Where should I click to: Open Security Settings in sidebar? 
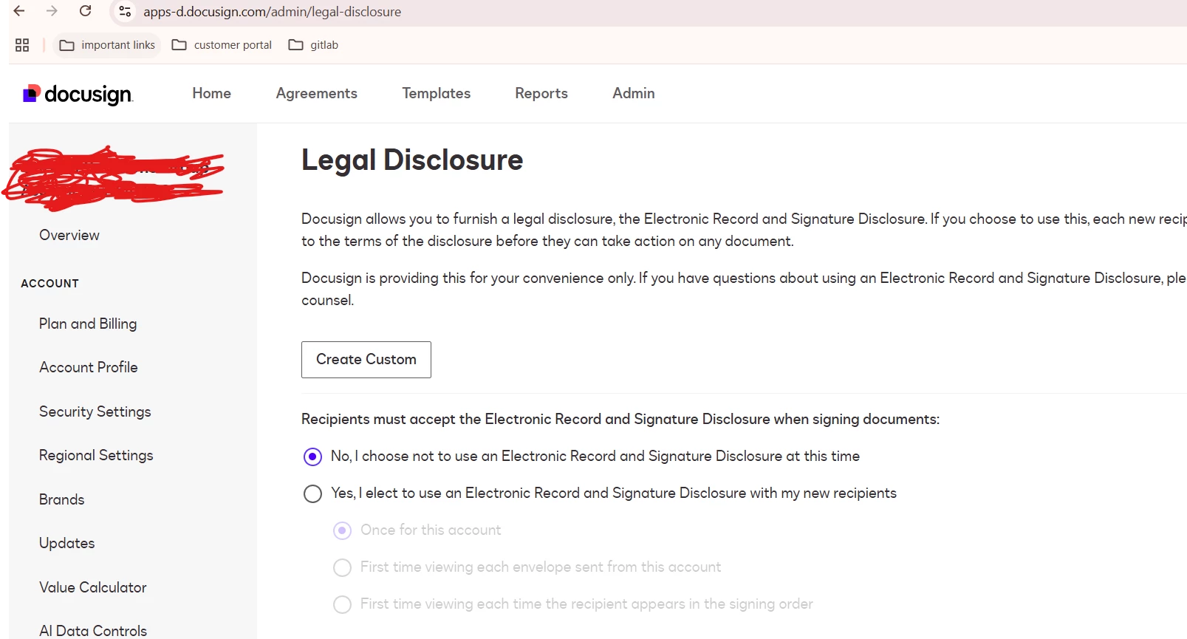(95, 411)
